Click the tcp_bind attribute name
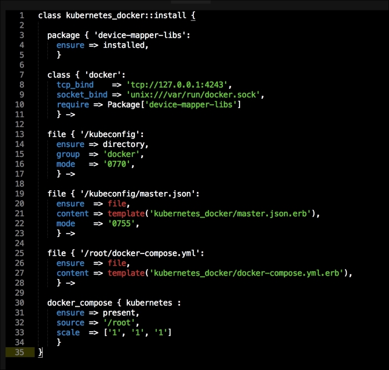 [x=75, y=85]
